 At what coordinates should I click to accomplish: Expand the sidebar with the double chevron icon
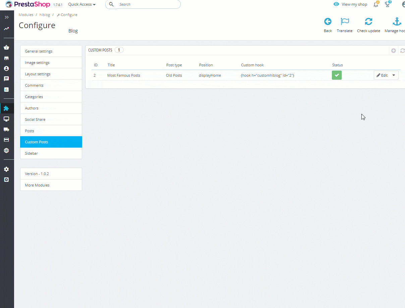pos(6,17)
